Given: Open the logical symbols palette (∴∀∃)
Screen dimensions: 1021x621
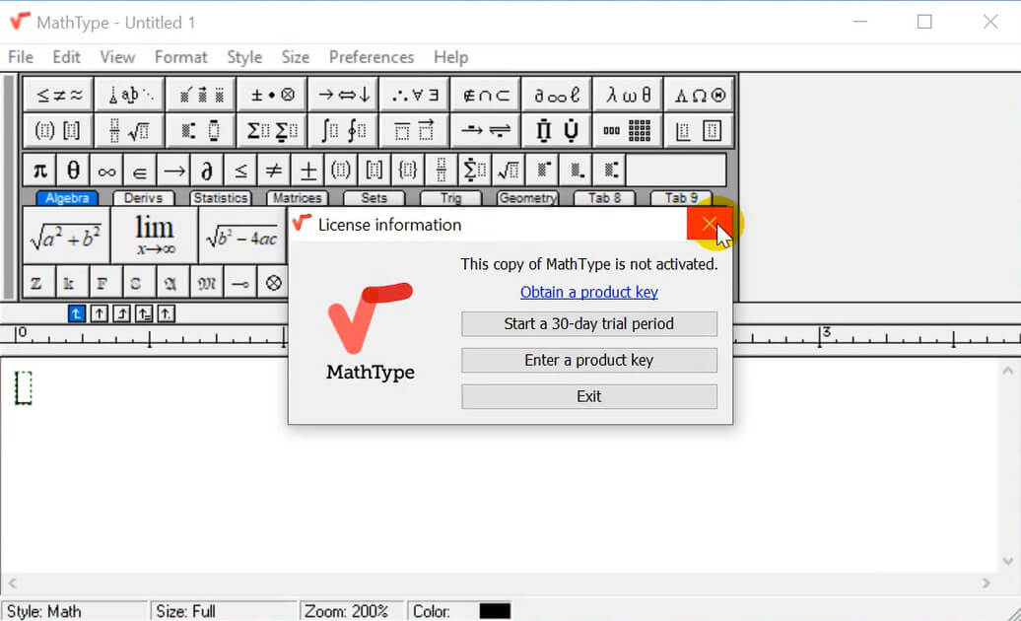Looking at the screenshot, I should [415, 95].
